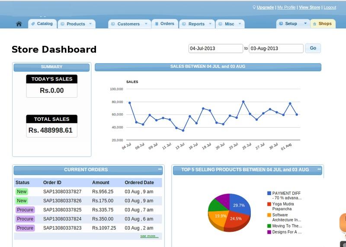Viewport: 346px width, 247px height.
Task: Click the Catalog tab tag icon
Action: (x=33, y=24)
